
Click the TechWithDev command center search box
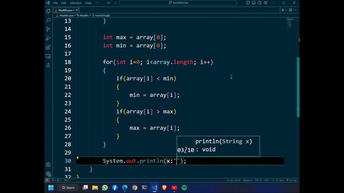point(178,3)
